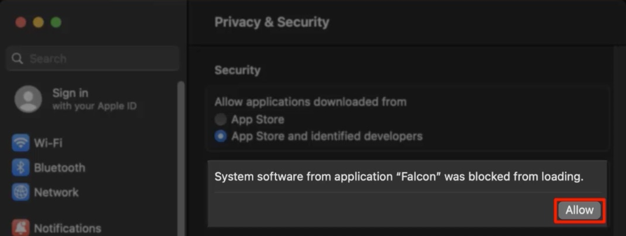Viewport: 626px width, 236px height.
Task: Select the App Store radio option
Action: pyautogui.click(x=220, y=119)
